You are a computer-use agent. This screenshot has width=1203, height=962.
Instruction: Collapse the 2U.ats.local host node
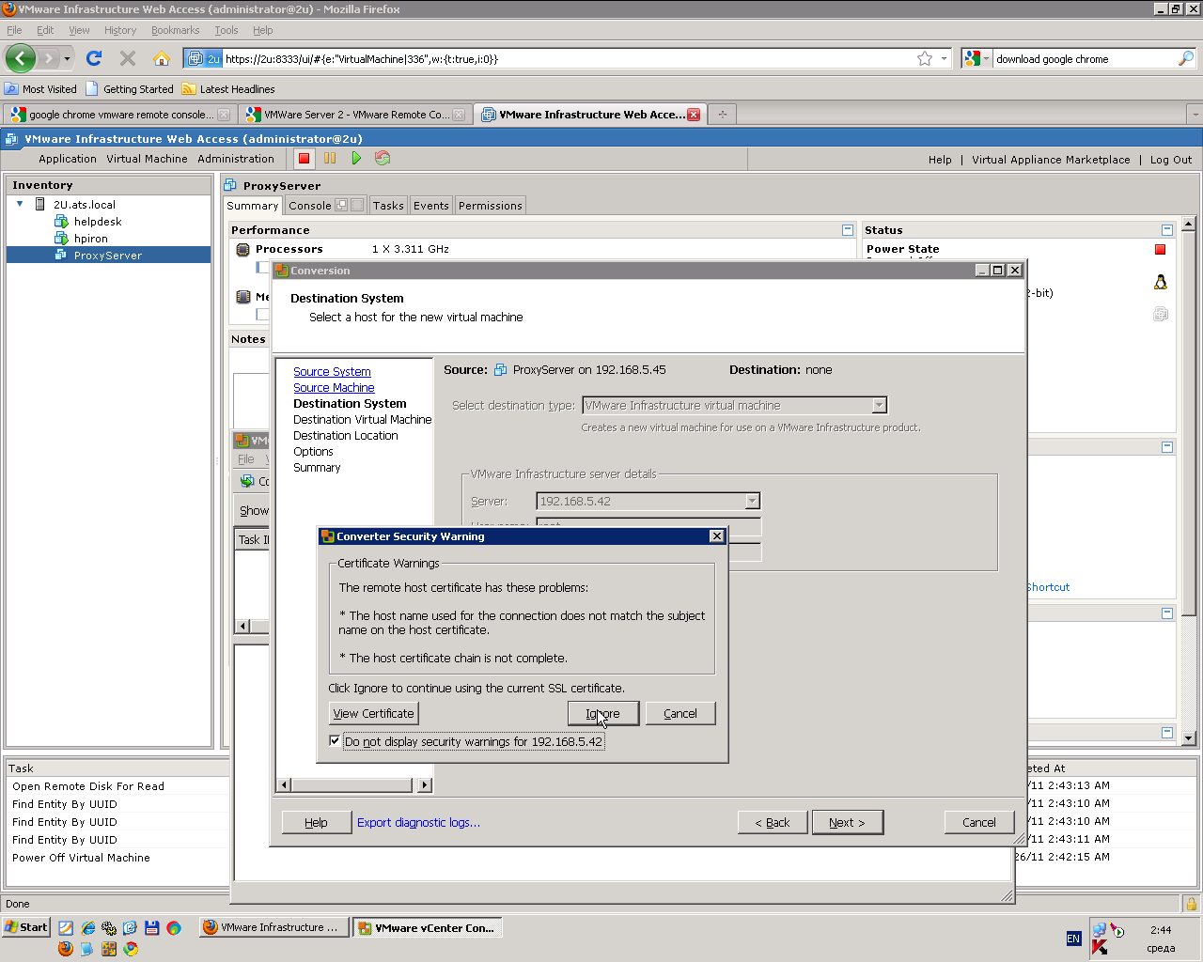tap(20, 204)
